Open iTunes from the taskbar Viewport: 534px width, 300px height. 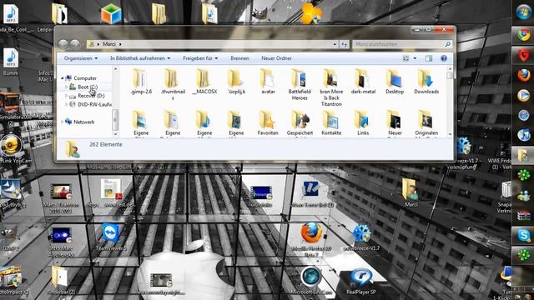pyautogui.click(x=523, y=135)
